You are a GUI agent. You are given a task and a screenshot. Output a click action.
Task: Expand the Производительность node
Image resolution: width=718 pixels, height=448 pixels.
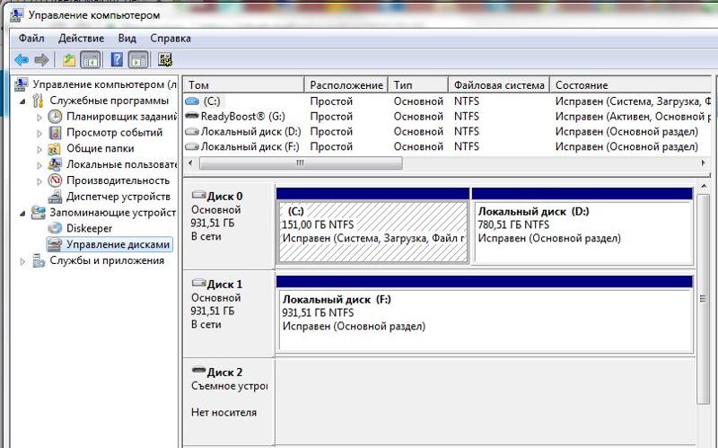point(39,181)
